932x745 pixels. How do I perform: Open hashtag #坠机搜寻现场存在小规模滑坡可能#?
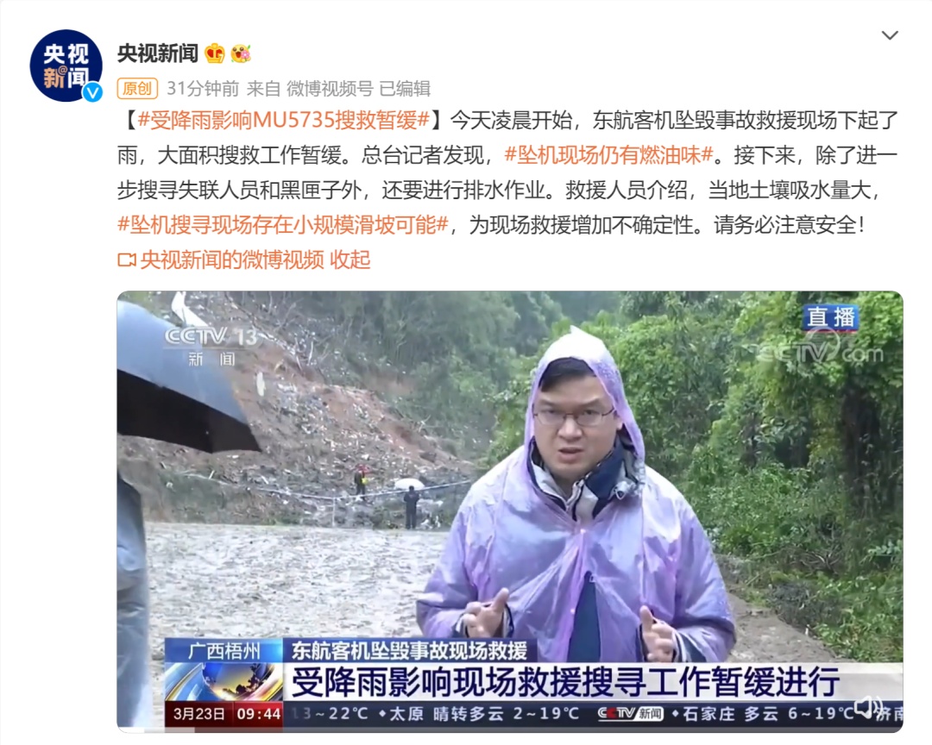[282, 225]
